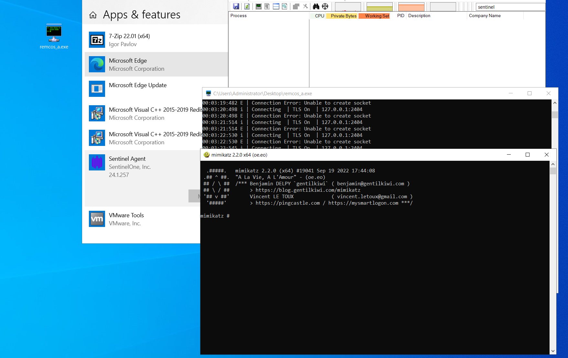Click the mimikatz 2.2.0 (x64) banner line
Screen dimensions: 568x358
(305, 171)
